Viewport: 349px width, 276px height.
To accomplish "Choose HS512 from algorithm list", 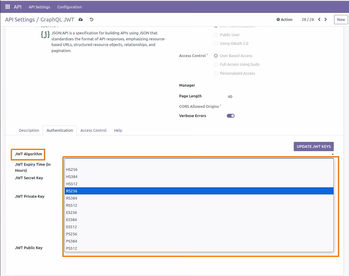I will pos(199,184).
